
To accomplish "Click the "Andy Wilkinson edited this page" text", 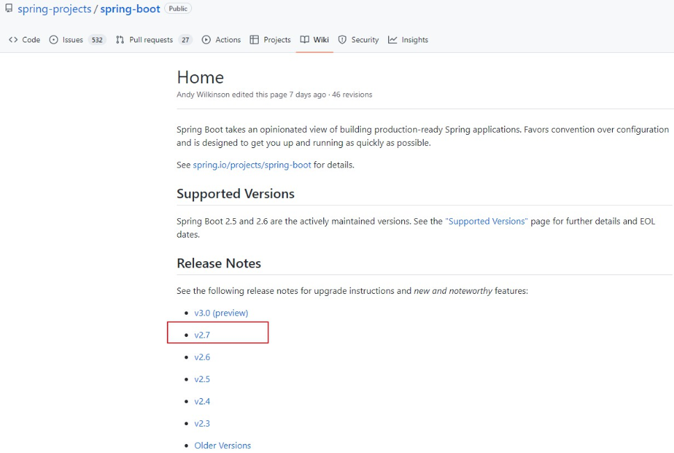I will [x=232, y=94].
